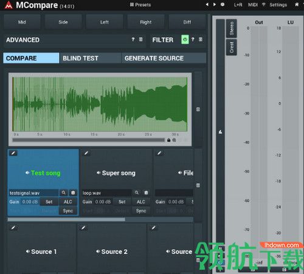Browse for file in Super song slot
The image size is (304, 274).
[x=137, y=193]
